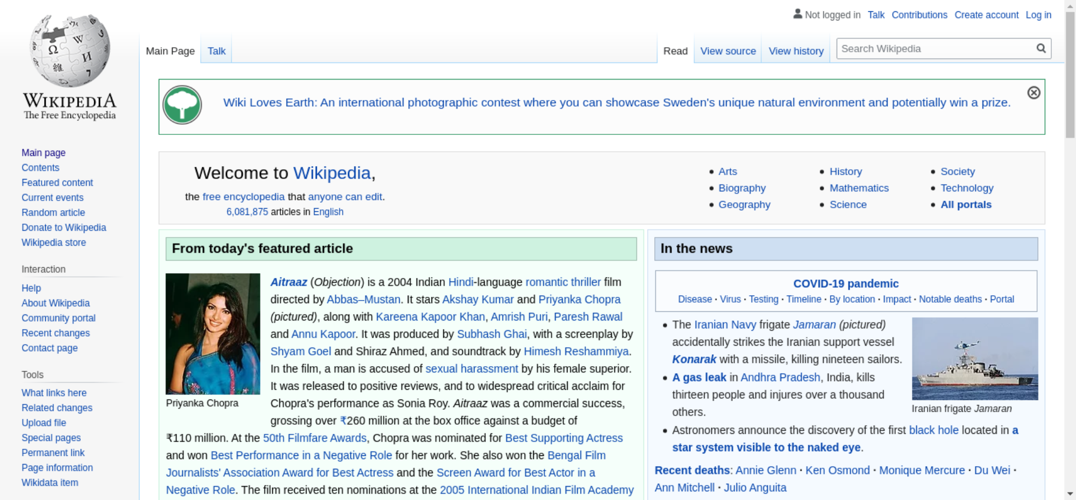
Task: Open Contributions link at top
Action: [x=919, y=15]
